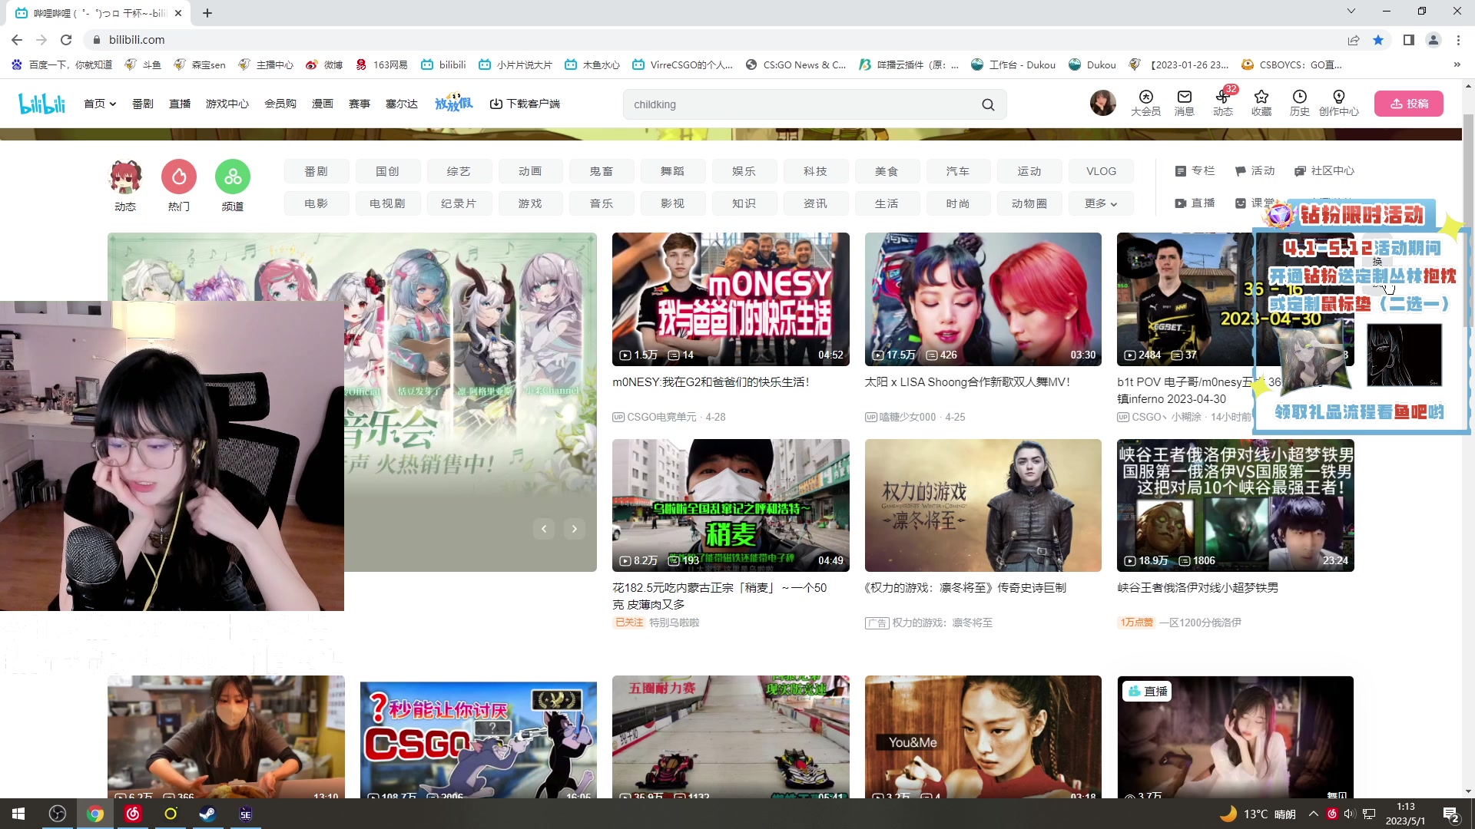The width and height of the screenshot is (1475, 829).
Task: Open the Windows Start menu
Action: [18, 814]
